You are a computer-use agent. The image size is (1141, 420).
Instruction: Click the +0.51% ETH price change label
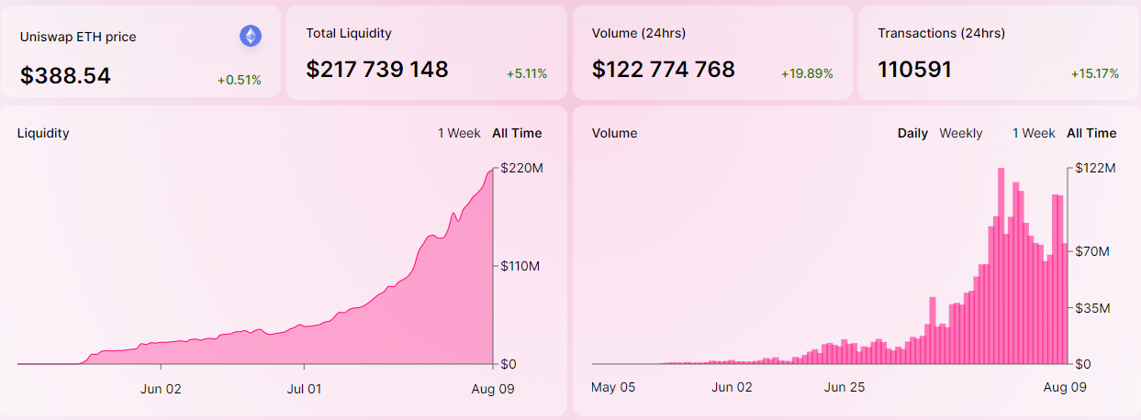(x=239, y=80)
